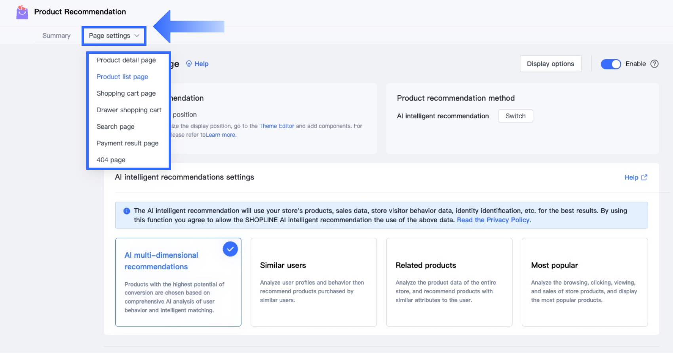
Task: Read the Privacy Policy link
Action: [x=494, y=220]
